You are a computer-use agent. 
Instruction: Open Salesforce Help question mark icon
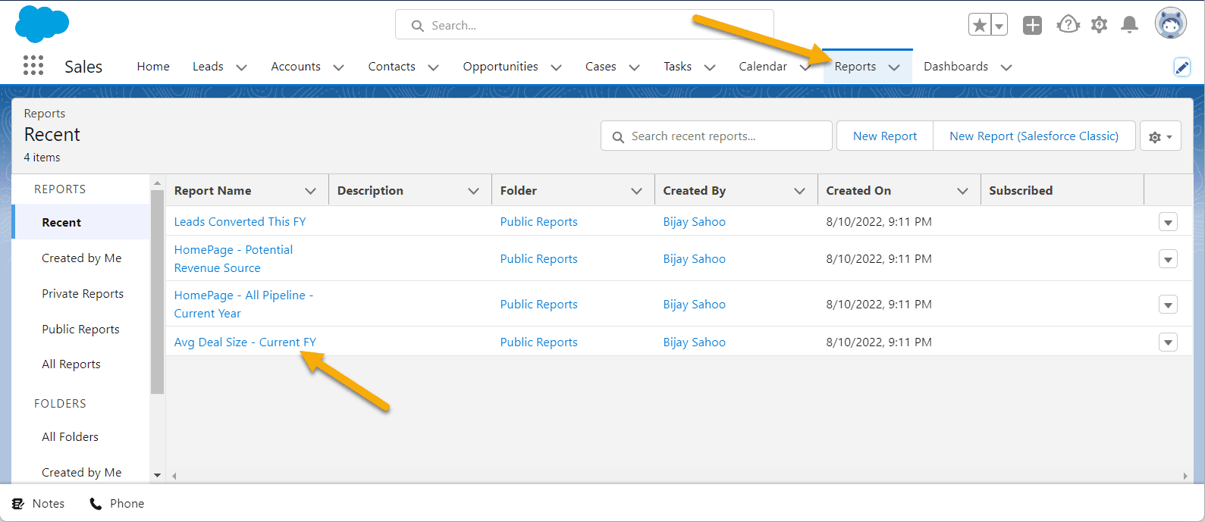click(x=1068, y=25)
